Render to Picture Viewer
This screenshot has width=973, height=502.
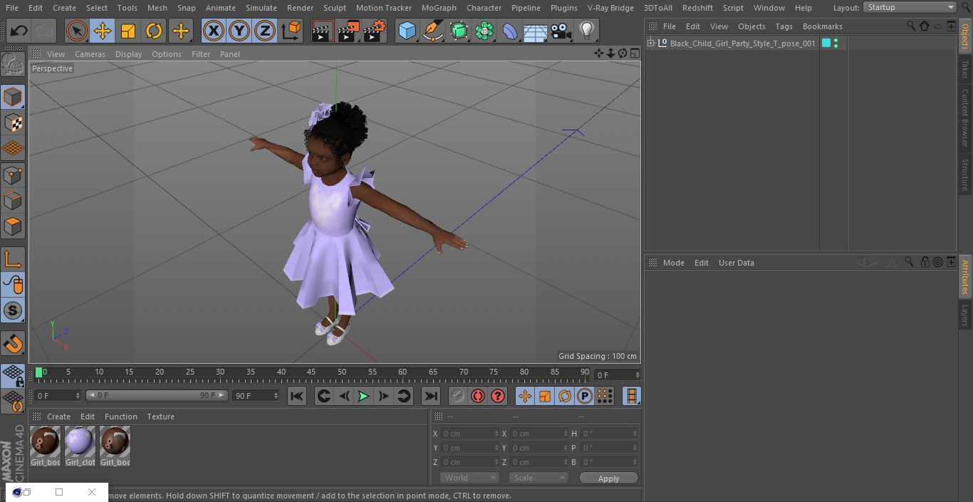348,31
